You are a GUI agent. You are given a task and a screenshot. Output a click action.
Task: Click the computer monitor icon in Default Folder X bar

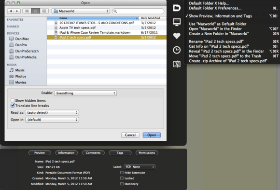tap(177, 22)
